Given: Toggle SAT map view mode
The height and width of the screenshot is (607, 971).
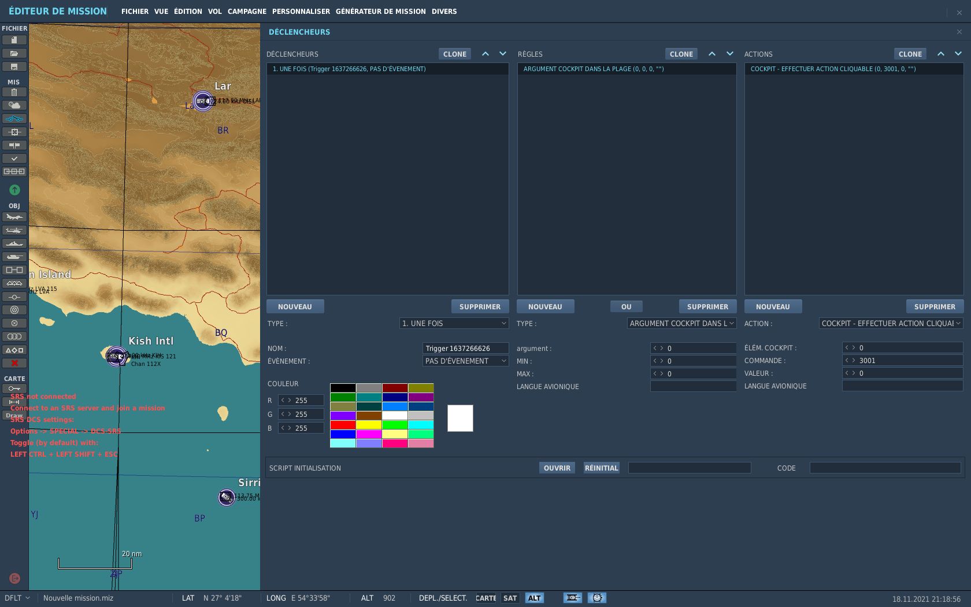Looking at the screenshot, I should (x=510, y=598).
